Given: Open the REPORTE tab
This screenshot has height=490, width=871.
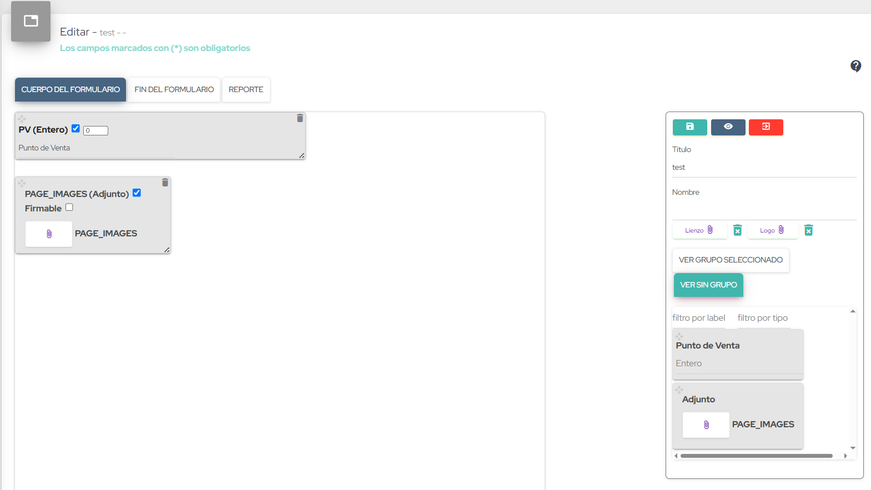Looking at the screenshot, I should click(246, 90).
